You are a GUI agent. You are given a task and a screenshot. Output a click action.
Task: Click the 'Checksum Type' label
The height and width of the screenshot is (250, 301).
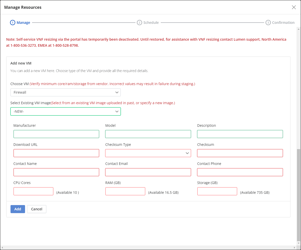coord(118,145)
